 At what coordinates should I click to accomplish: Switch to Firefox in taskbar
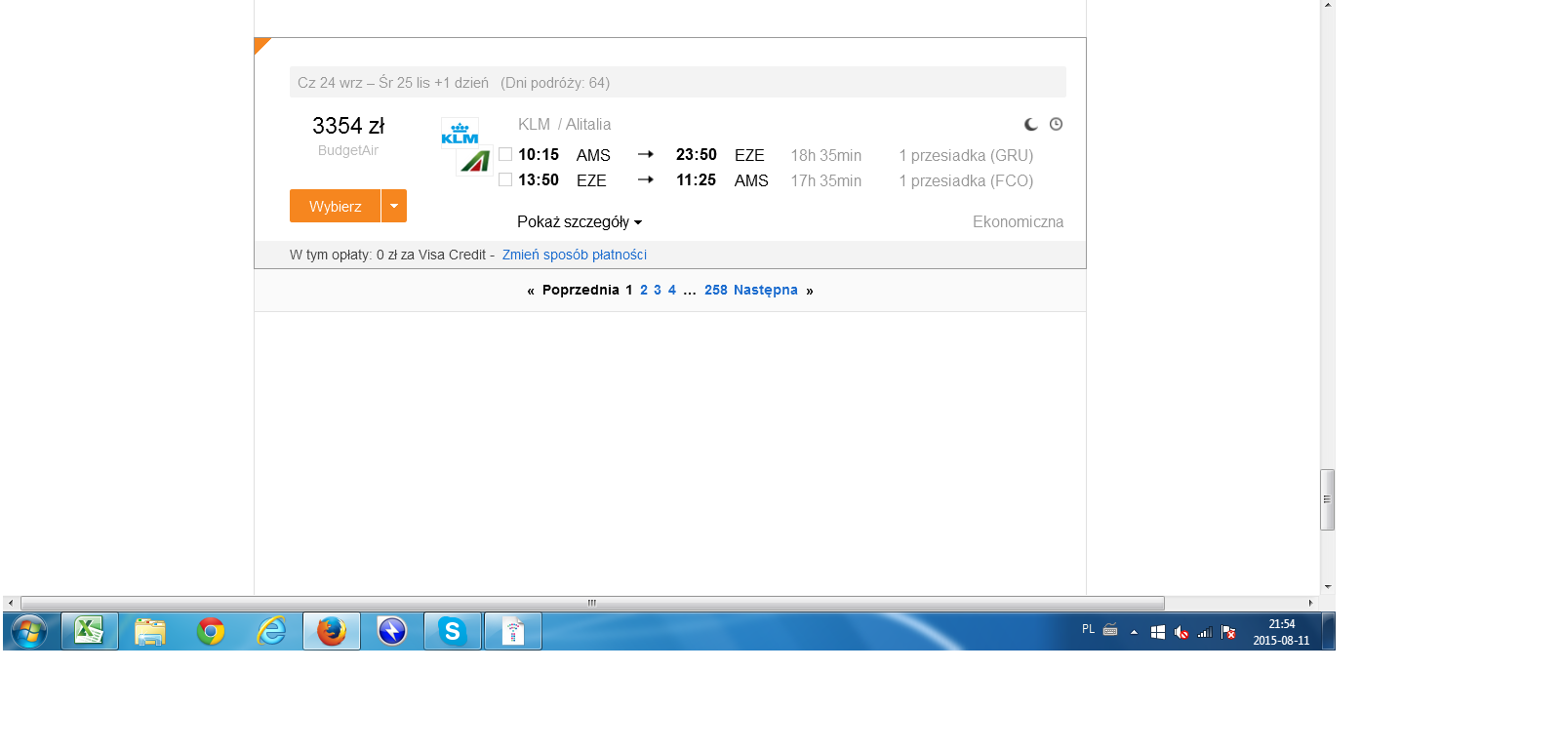[x=332, y=631]
